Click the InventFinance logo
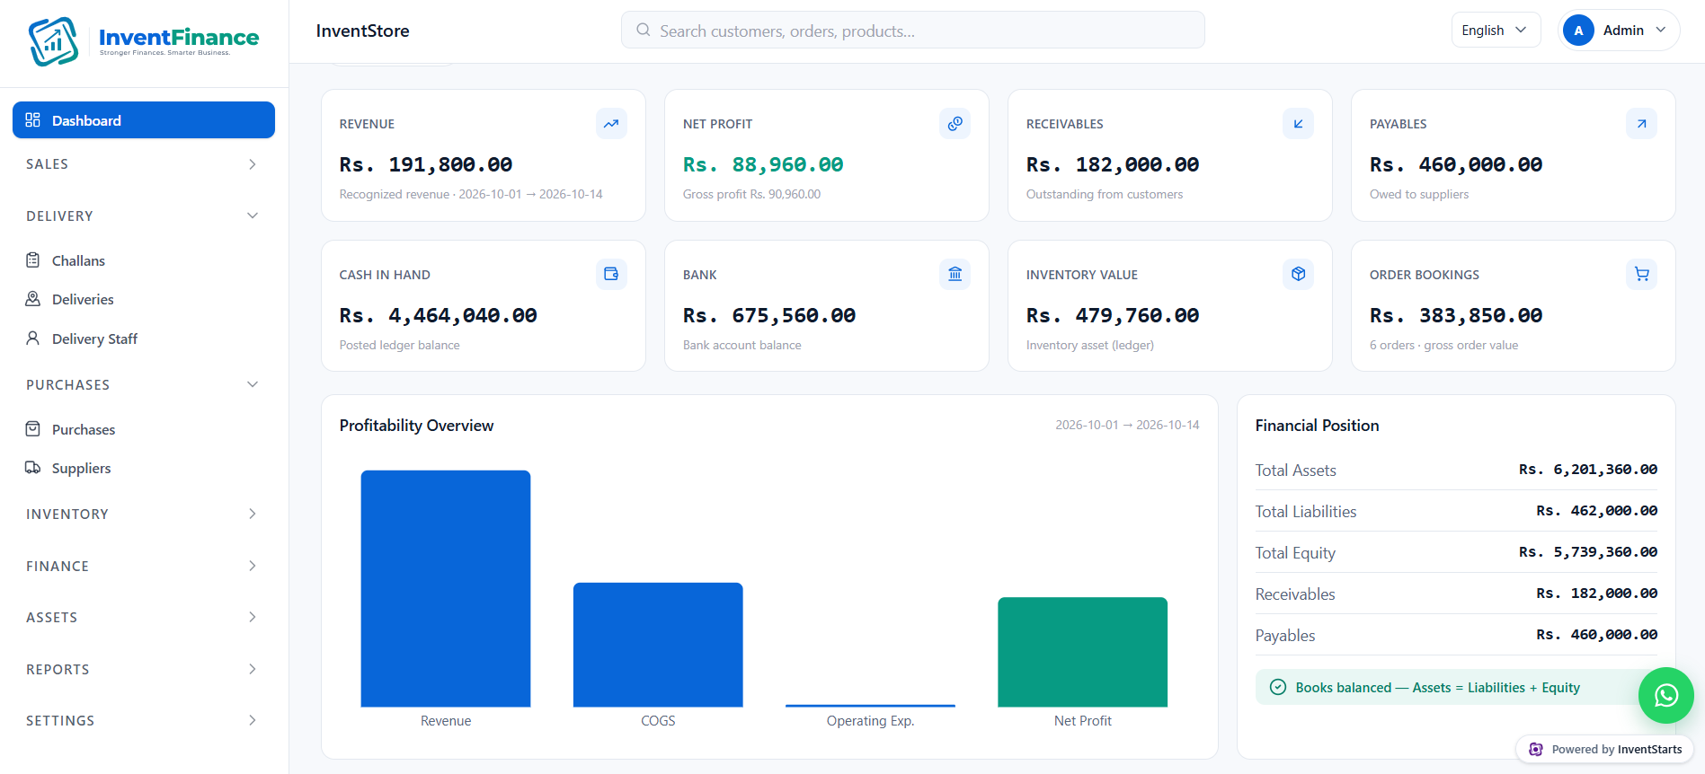The image size is (1705, 774). point(144,41)
